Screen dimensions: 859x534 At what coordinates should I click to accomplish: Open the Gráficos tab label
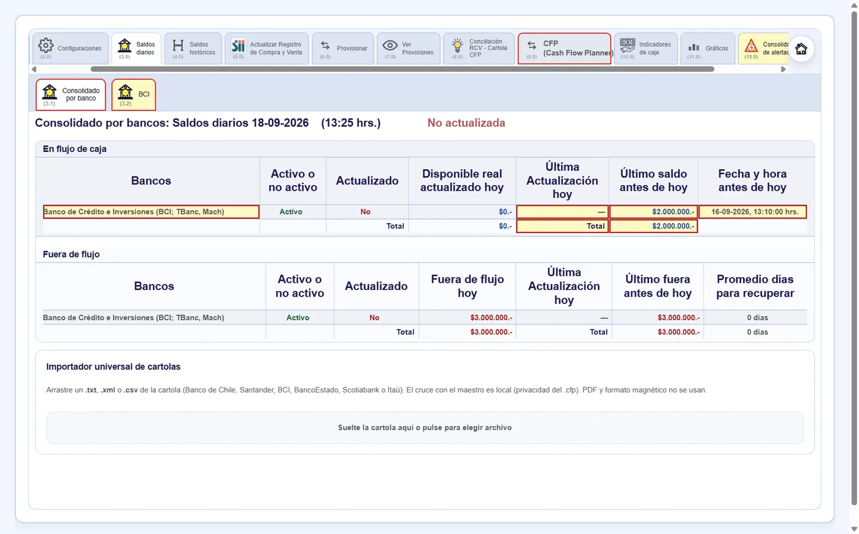pyautogui.click(x=717, y=48)
